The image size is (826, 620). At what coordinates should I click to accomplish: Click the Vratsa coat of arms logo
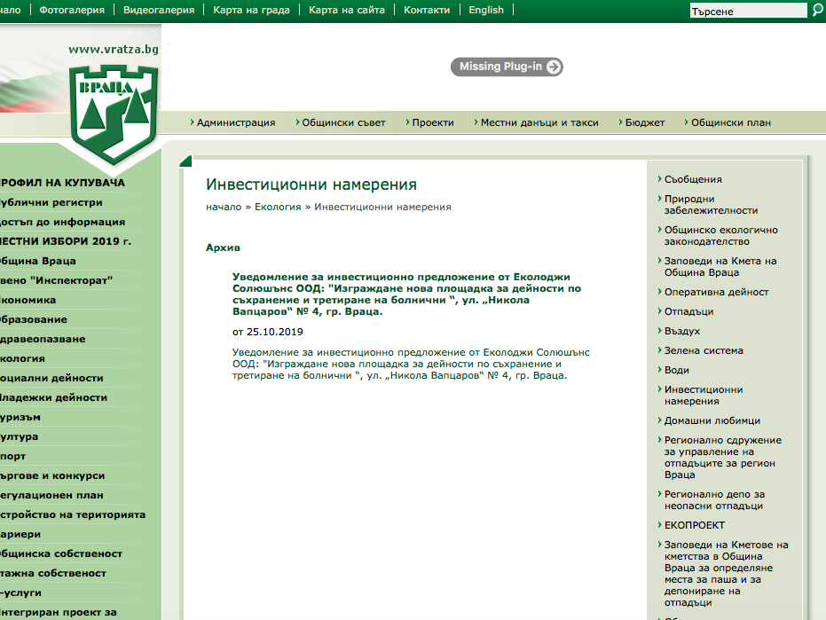pyautogui.click(x=114, y=114)
